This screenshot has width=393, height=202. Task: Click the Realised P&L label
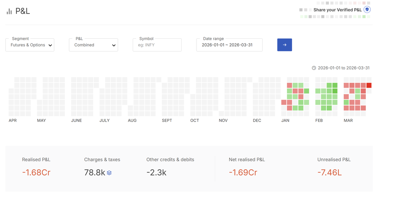pyautogui.click(x=36, y=160)
